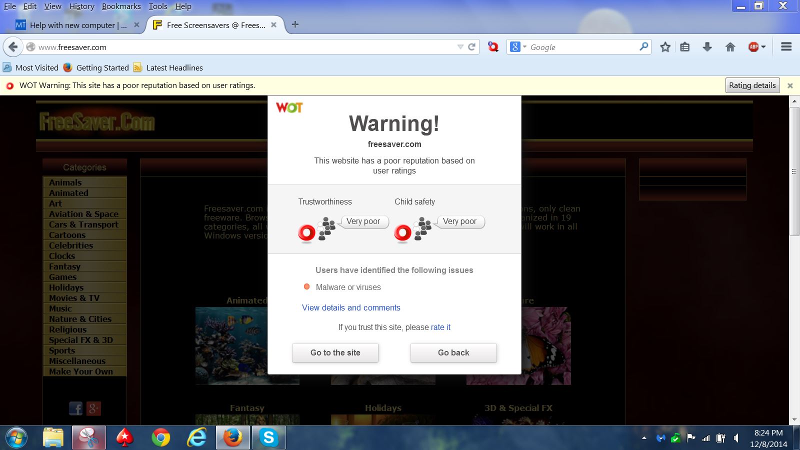Open the Special FX & 3D category

click(81, 340)
